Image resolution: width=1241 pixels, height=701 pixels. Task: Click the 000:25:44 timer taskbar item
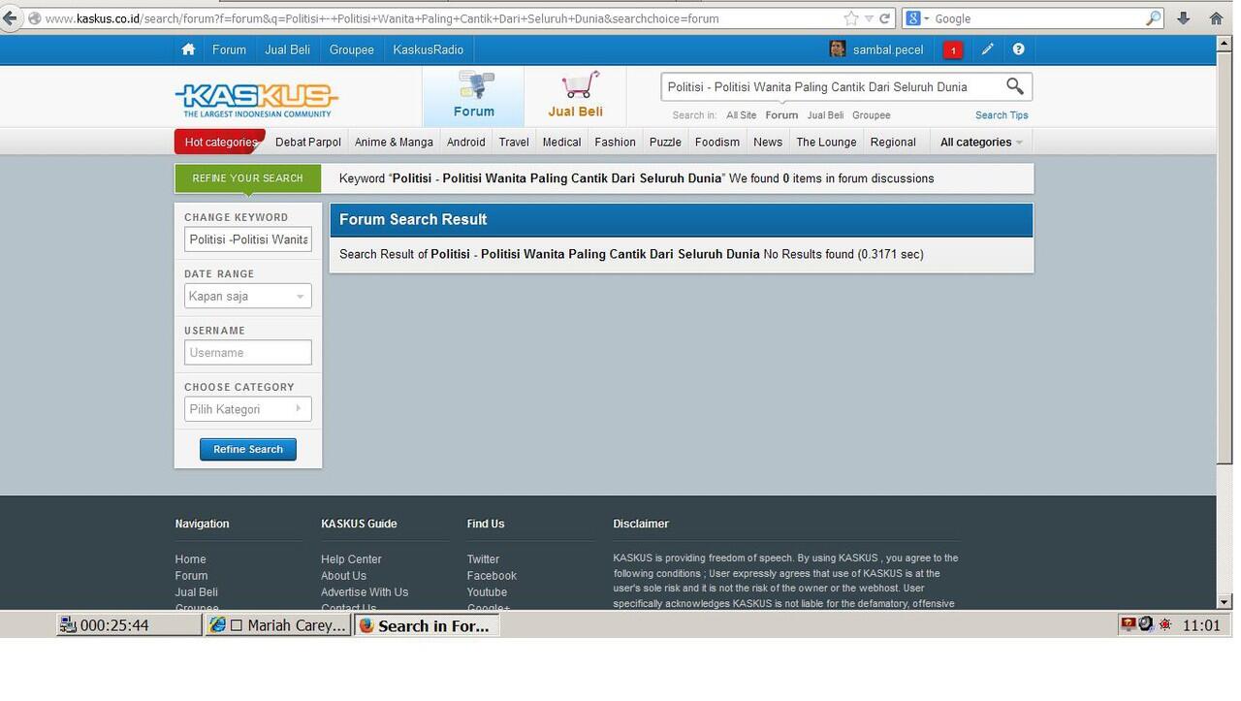coord(129,625)
